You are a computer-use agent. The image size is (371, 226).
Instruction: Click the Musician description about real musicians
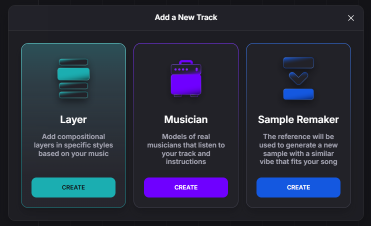186,149
